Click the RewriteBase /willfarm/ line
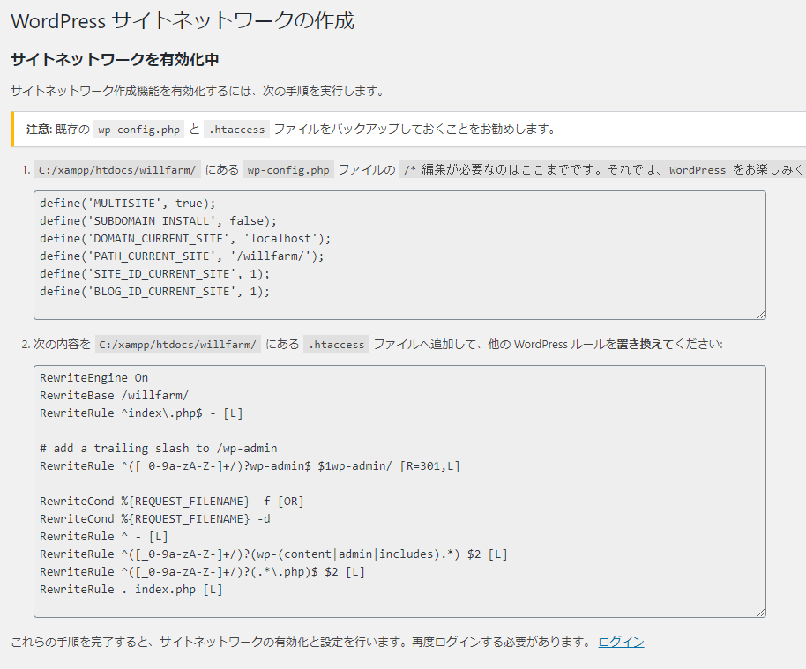The height and width of the screenshot is (669, 806). (x=114, y=396)
